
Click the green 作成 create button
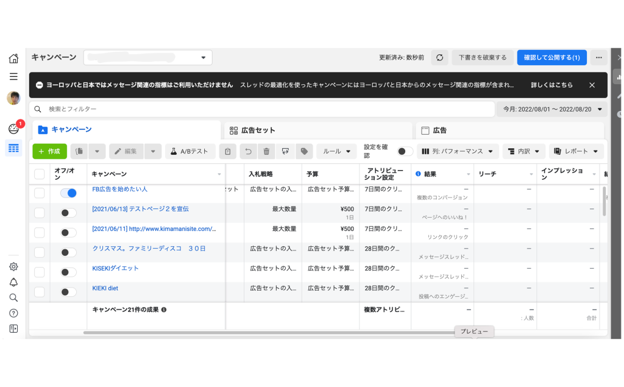coord(49,151)
